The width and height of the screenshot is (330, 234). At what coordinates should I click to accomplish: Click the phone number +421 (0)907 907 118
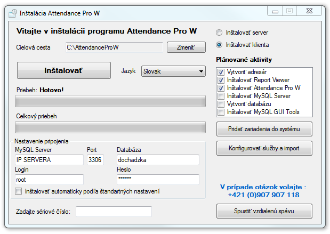(x=263, y=195)
